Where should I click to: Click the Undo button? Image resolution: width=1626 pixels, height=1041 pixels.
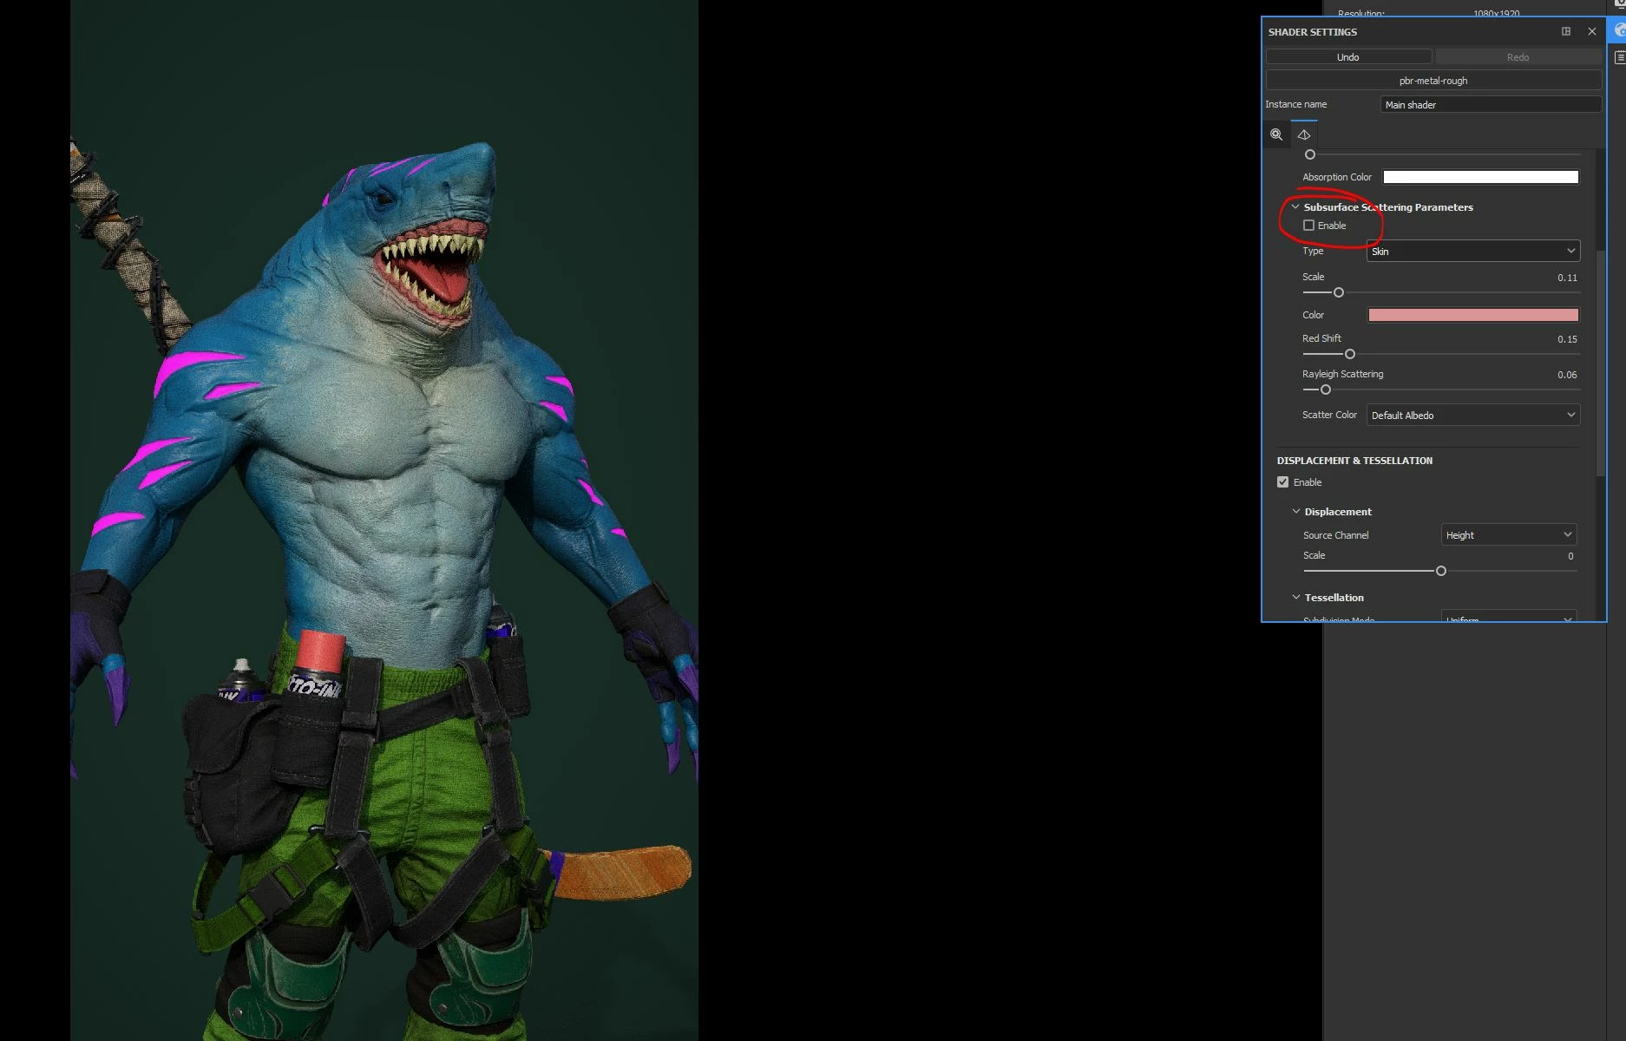pyautogui.click(x=1348, y=56)
